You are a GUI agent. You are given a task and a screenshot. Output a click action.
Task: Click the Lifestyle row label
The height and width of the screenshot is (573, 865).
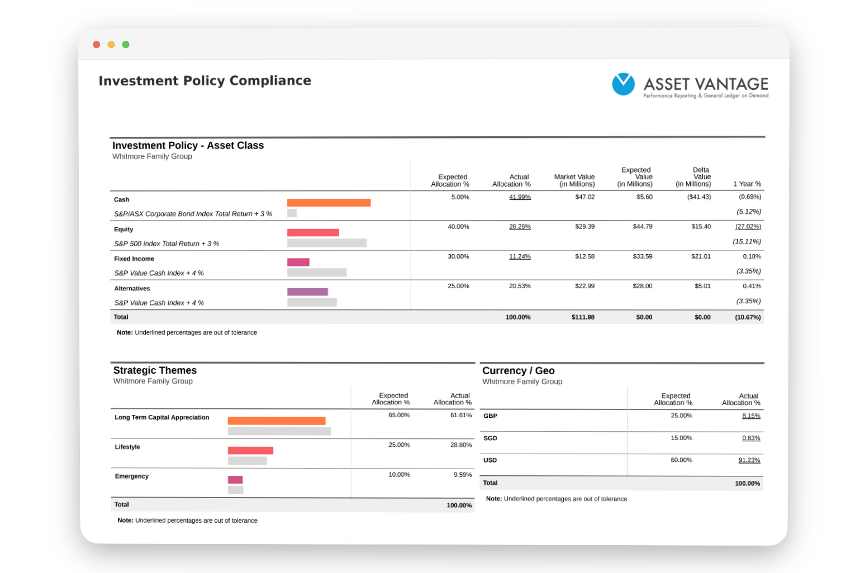pyautogui.click(x=127, y=447)
